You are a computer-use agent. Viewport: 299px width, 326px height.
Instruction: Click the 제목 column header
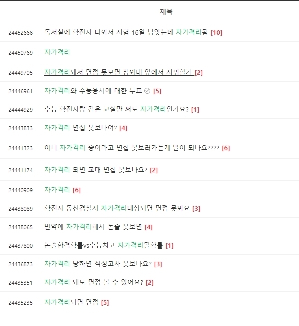point(166,11)
